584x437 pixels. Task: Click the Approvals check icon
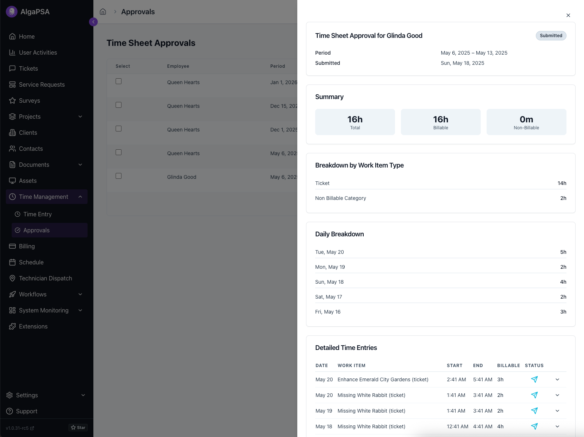click(18, 230)
